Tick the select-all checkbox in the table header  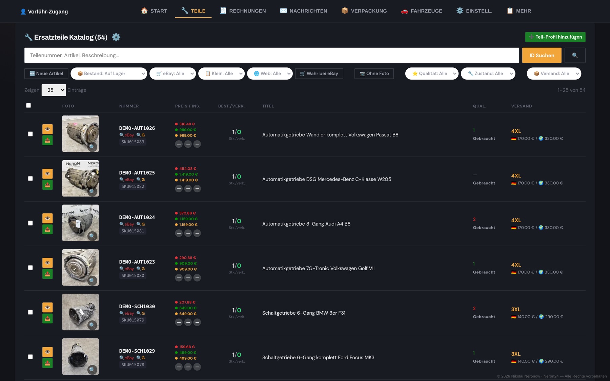click(x=28, y=105)
